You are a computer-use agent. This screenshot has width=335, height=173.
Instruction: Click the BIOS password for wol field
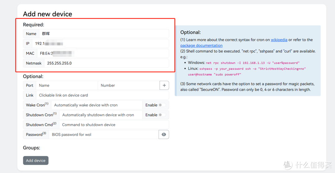point(104,134)
